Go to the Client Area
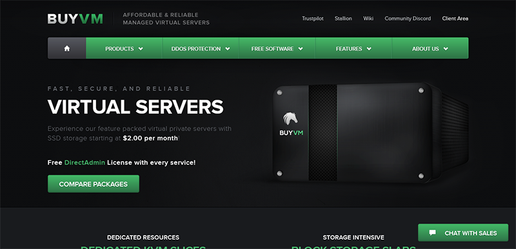This screenshot has height=249, width=516. click(x=455, y=19)
